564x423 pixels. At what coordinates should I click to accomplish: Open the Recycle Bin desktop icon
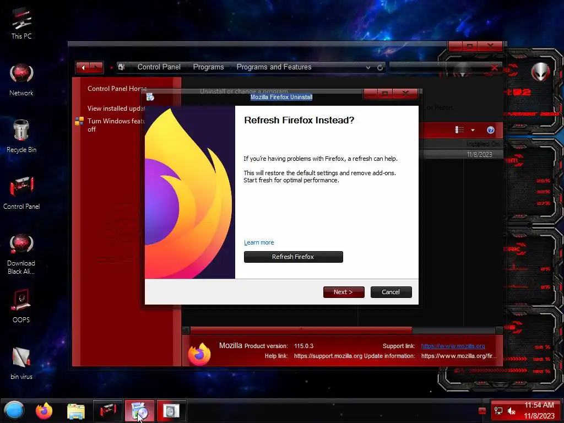[21, 136]
